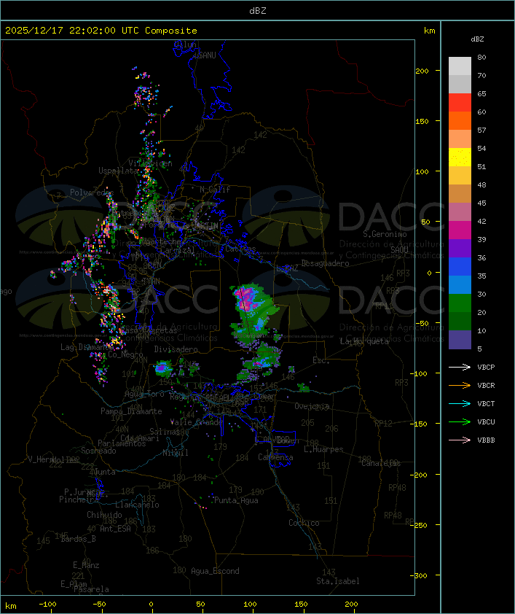Screen dimensions: 515x614
Task: Select the slate 5–10 dBZ swatch
Action: coord(460,340)
